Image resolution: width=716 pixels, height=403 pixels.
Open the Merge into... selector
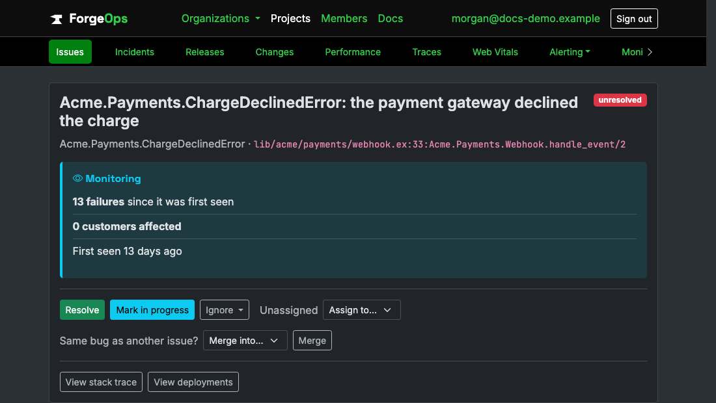pyautogui.click(x=245, y=341)
